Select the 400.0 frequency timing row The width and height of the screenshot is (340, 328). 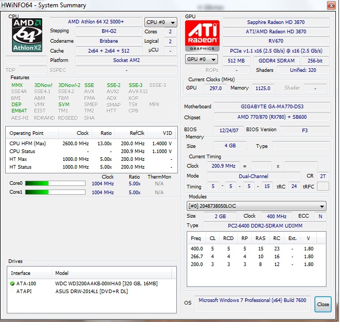[250, 249]
